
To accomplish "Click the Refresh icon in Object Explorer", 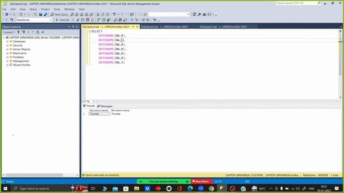I will [38, 32].
